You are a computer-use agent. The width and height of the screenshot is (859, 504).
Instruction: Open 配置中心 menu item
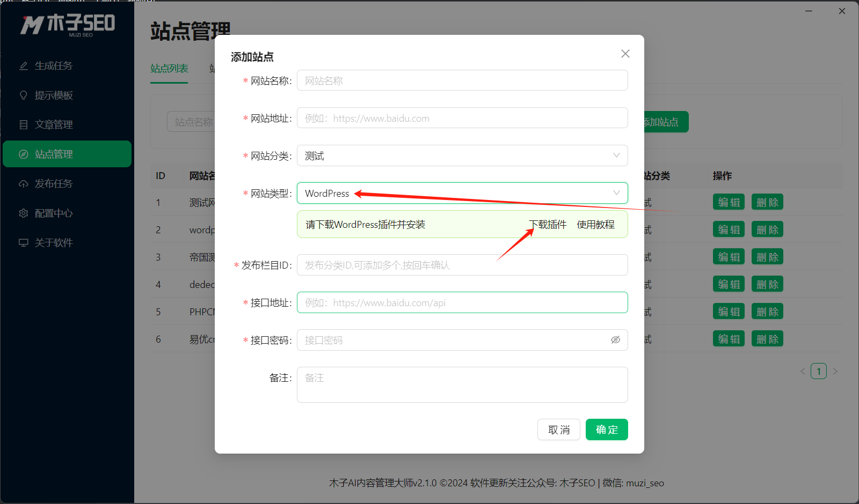67,213
